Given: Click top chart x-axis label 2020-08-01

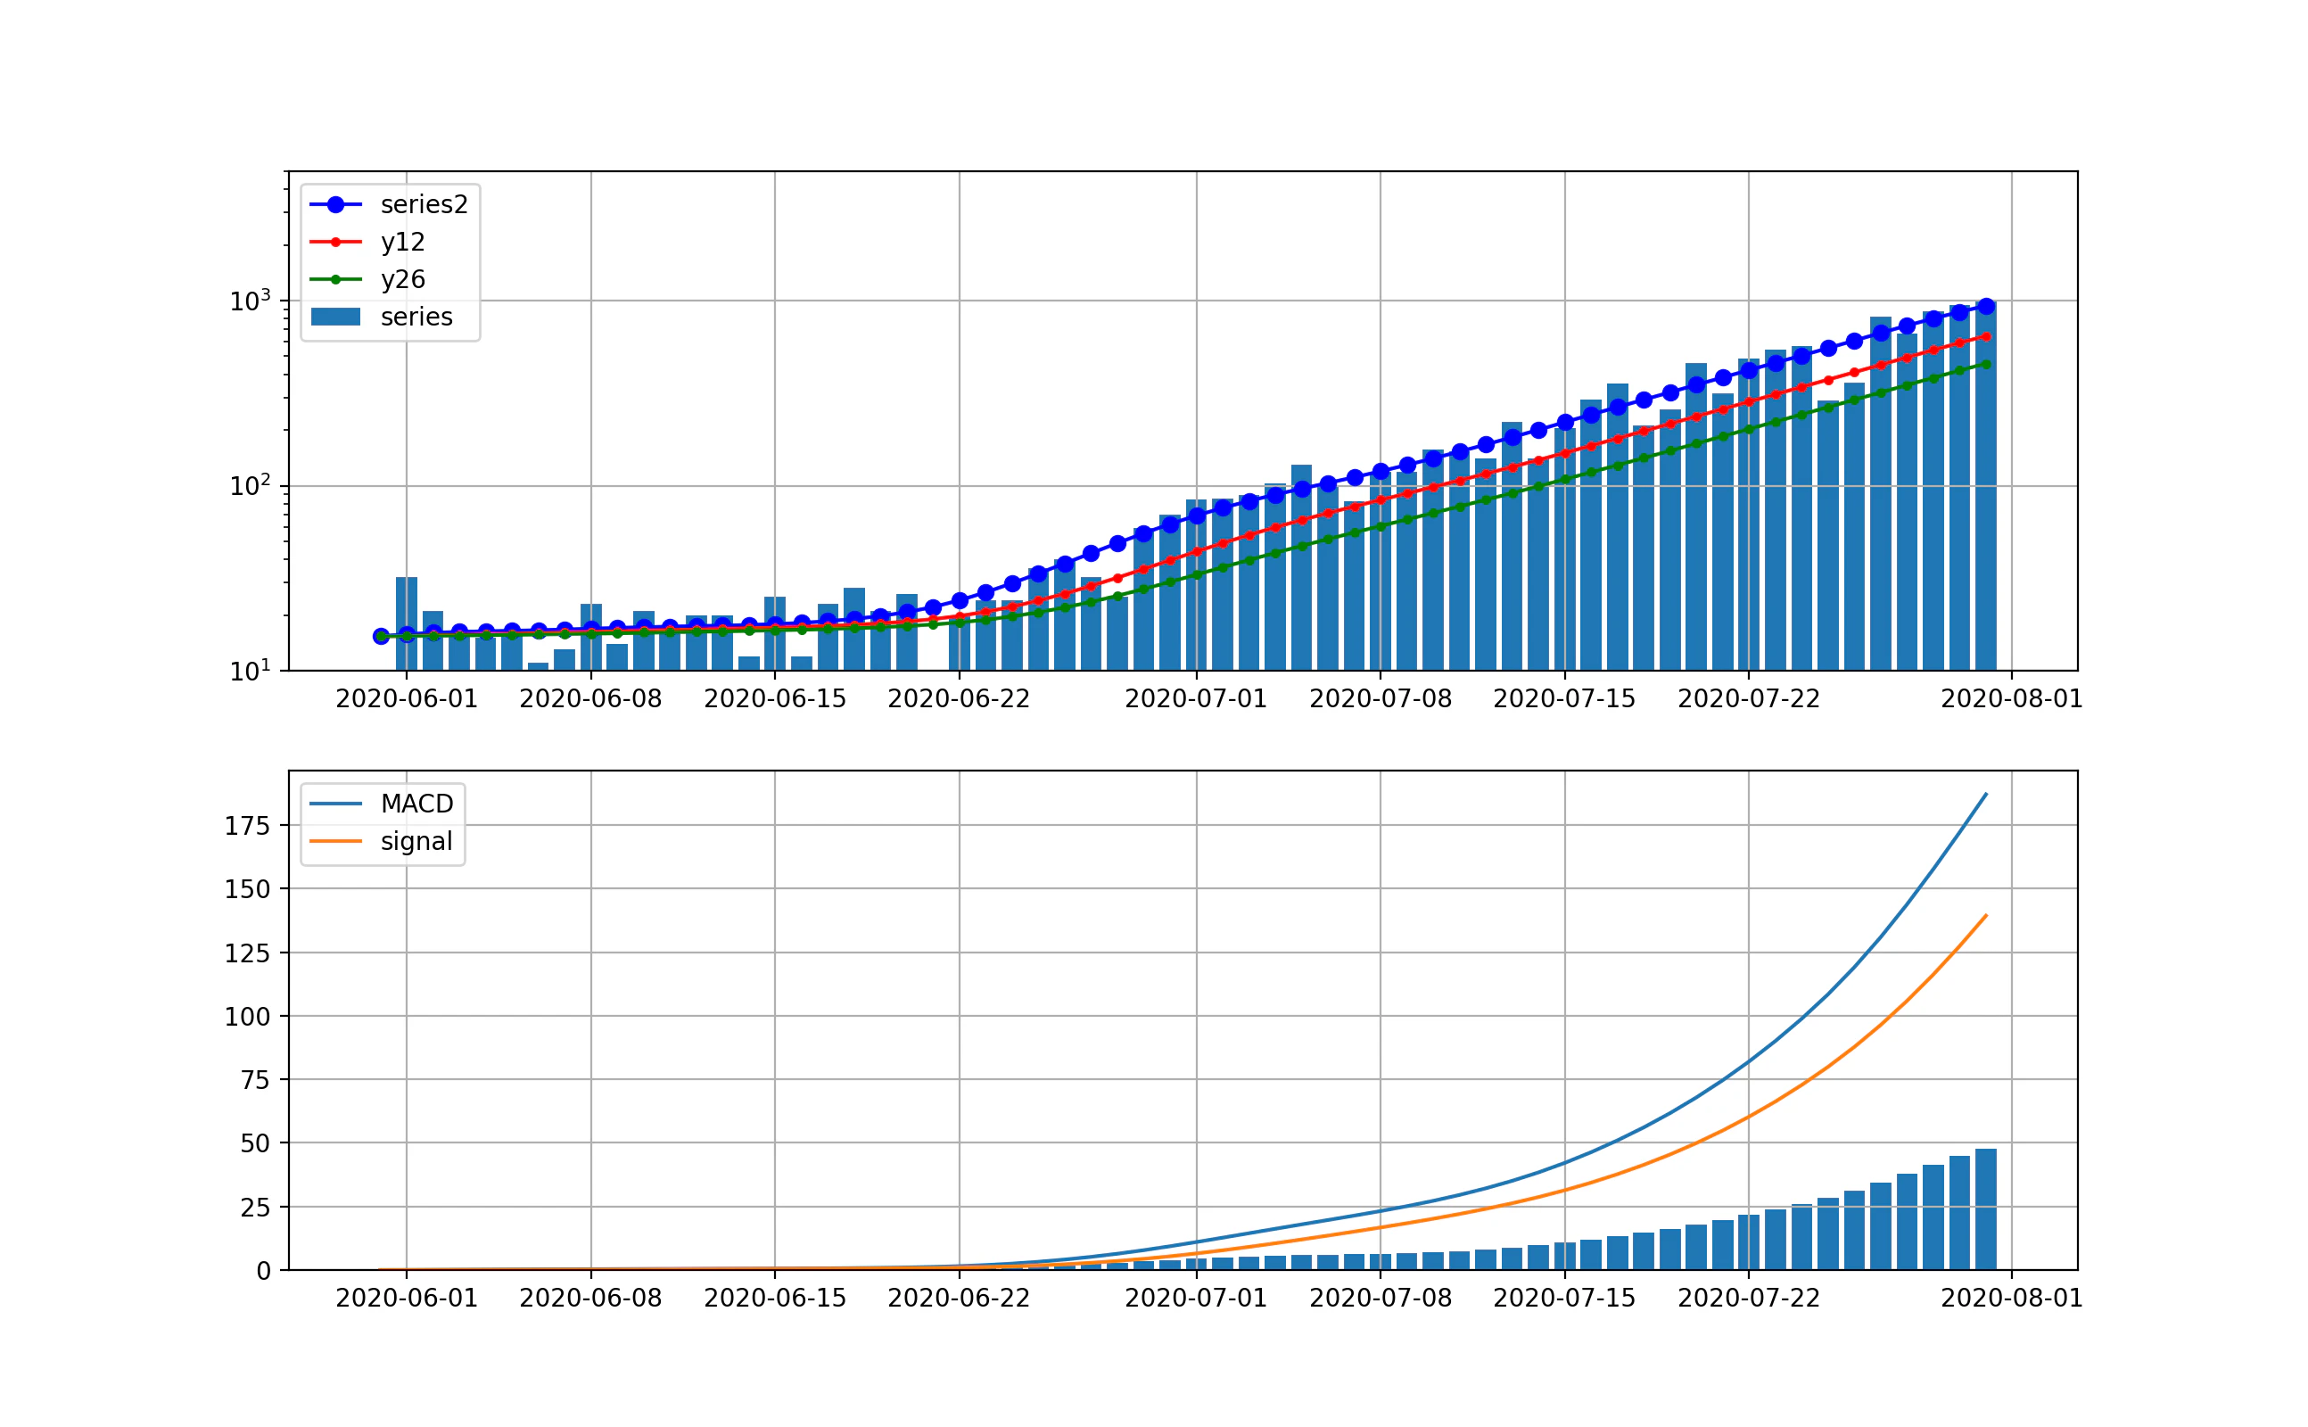Looking at the screenshot, I should (x=2012, y=699).
